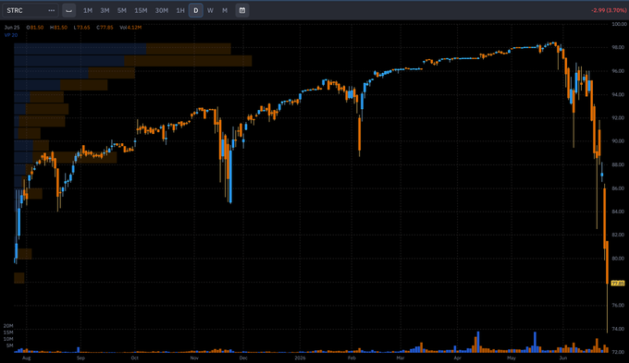The image size is (629, 363).
Task: Click the H 81.50 high value
Action: click(x=58, y=28)
